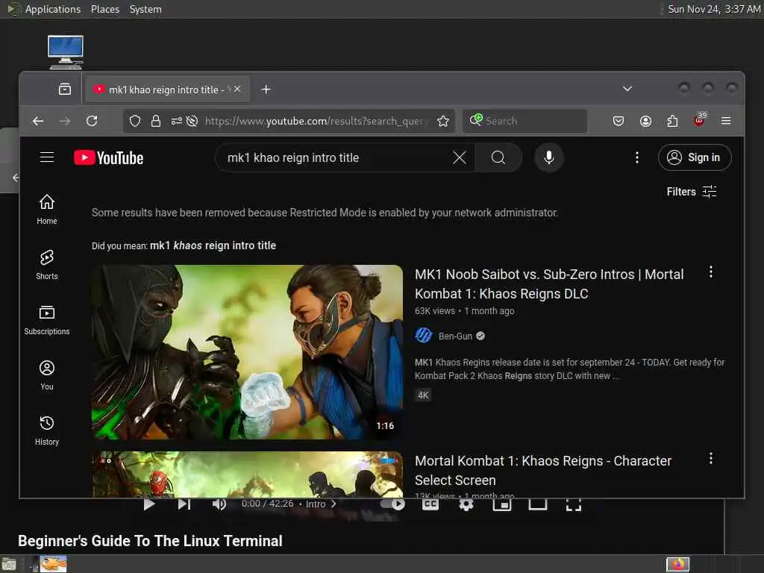The image size is (764, 573).
Task: Open the You section in sidebar
Action: pyautogui.click(x=47, y=375)
